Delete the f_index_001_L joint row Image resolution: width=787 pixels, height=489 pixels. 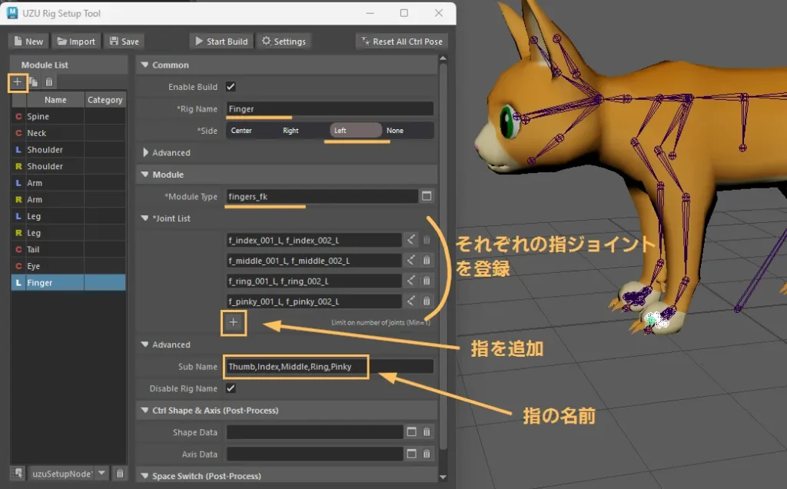(427, 240)
